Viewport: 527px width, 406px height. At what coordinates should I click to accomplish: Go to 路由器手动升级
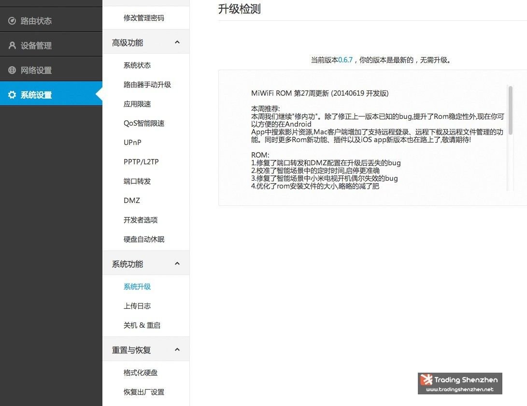(x=147, y=85)
